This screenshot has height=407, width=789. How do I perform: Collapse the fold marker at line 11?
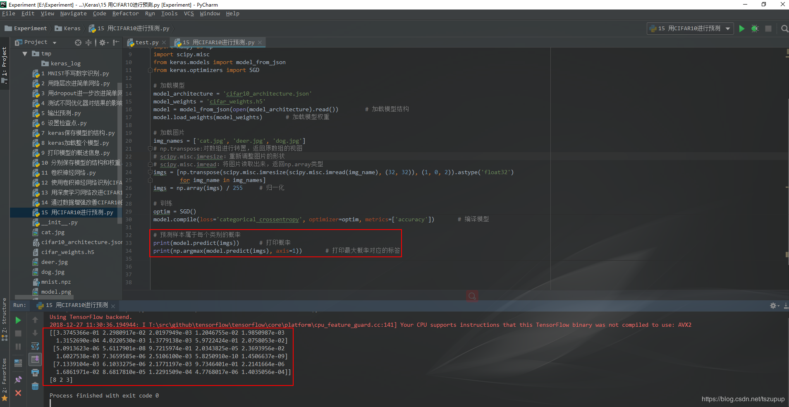[151, 70]
